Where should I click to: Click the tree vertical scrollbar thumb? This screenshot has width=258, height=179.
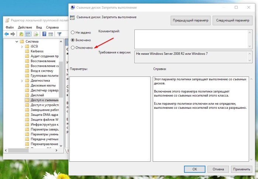coord(61,79)
